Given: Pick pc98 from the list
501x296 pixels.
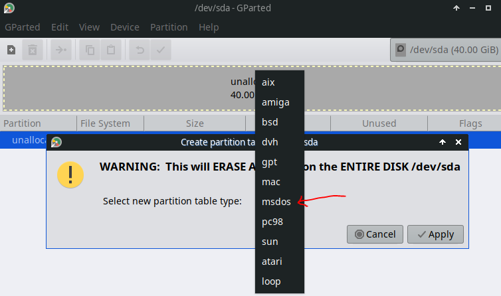Looking at the screenshot, I should [x=280, y=222].
